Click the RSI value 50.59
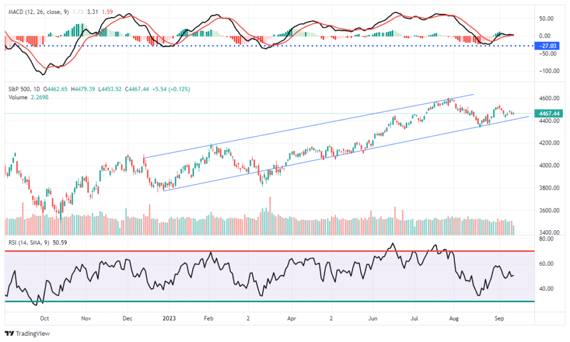This screenshot has height=342, width=570. [x=60, y=242]
